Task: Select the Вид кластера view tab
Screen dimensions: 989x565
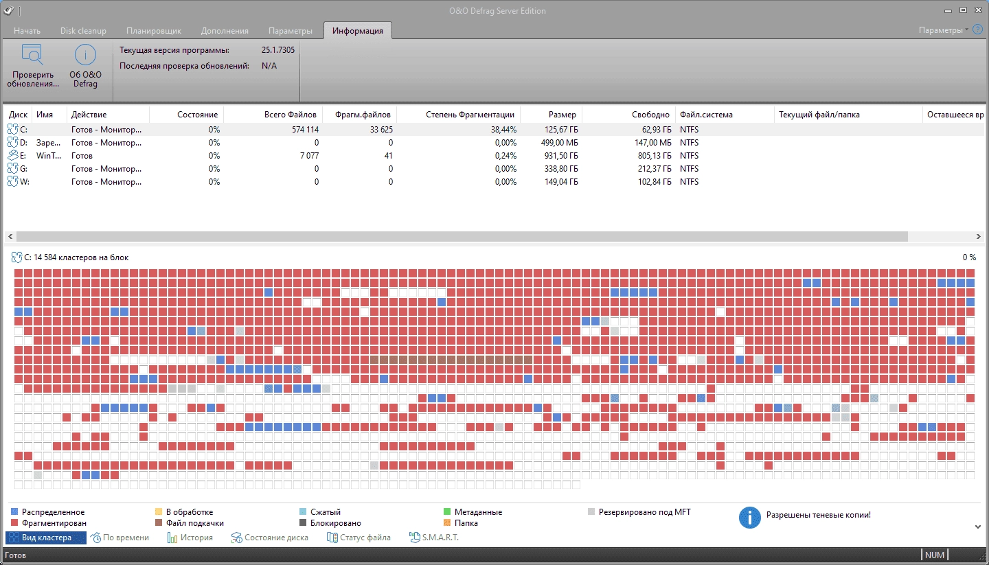Action: pos(45,538)
